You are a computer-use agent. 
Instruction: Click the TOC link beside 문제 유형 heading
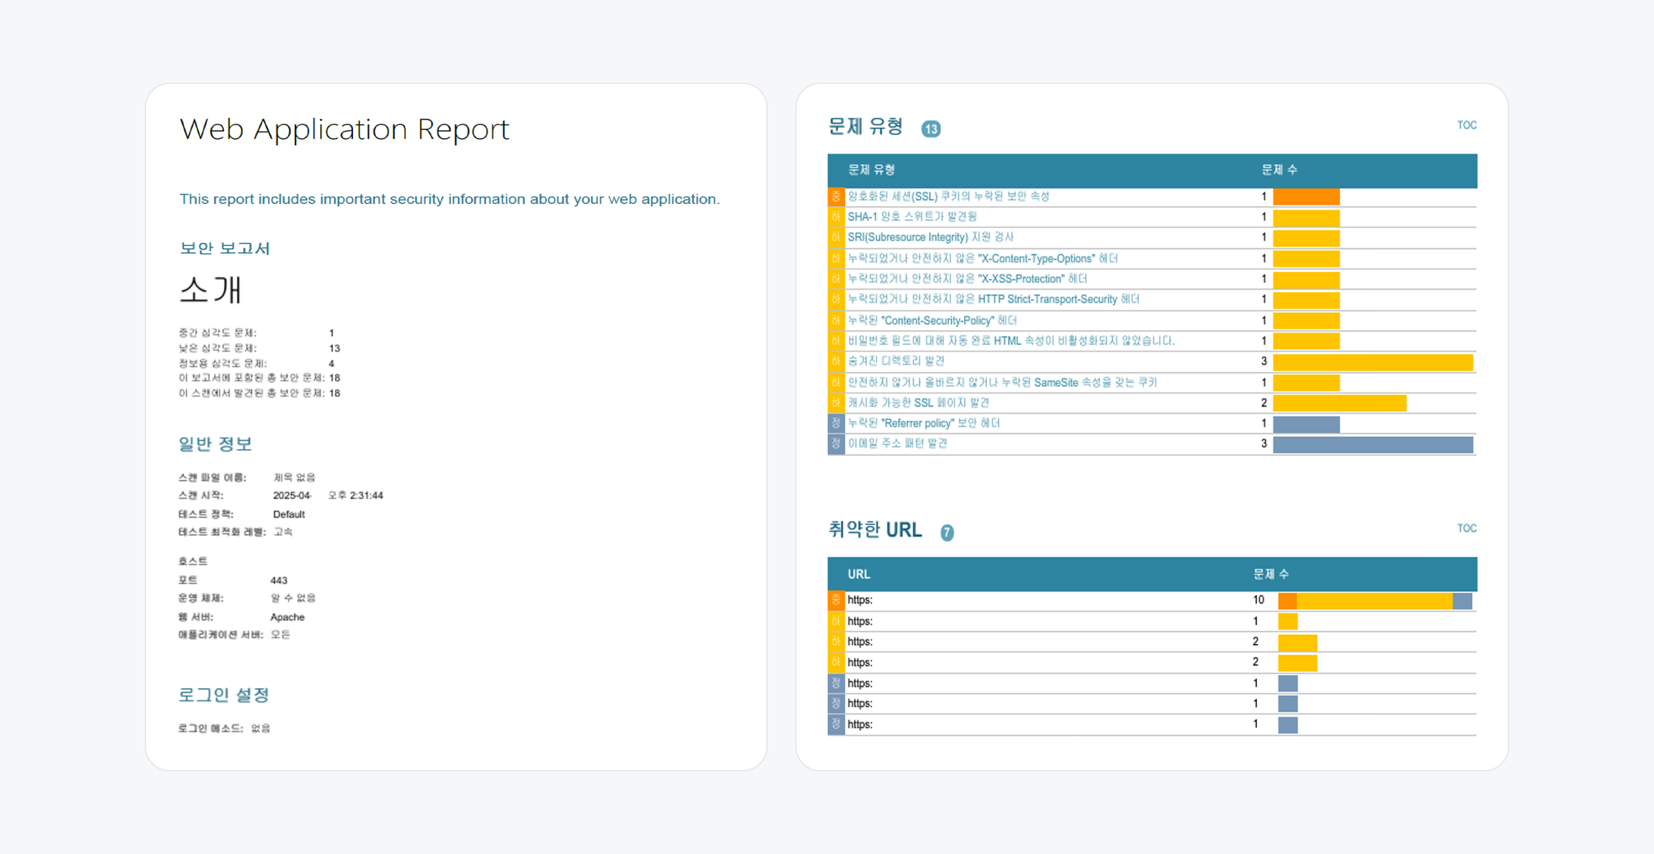1466,125
